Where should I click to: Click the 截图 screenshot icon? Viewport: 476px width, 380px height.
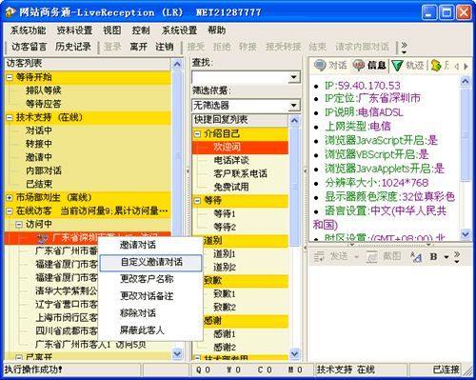tap(371, 256)
